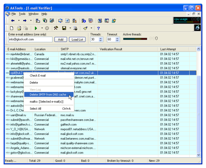The height and width of the screenshot is (168, 206).
Task: Choose Delete from the context menu
Action: coord(49,83)
